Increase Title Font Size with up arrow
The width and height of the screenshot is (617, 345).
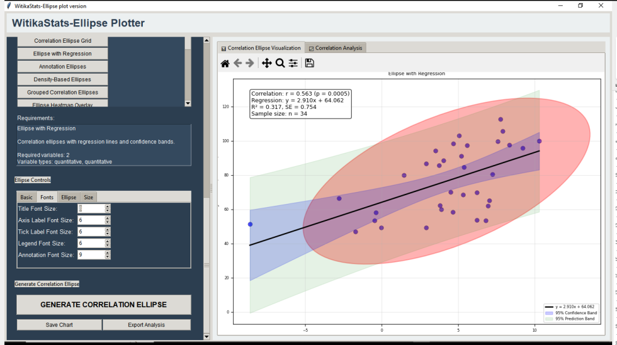click(107, 207)
